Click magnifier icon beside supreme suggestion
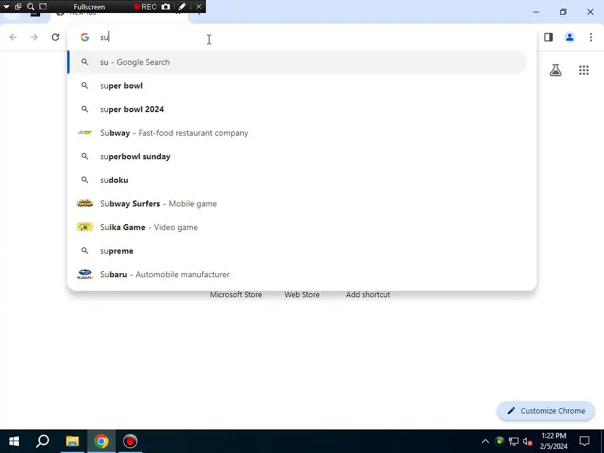604x453 pixels. pos(85,251)
